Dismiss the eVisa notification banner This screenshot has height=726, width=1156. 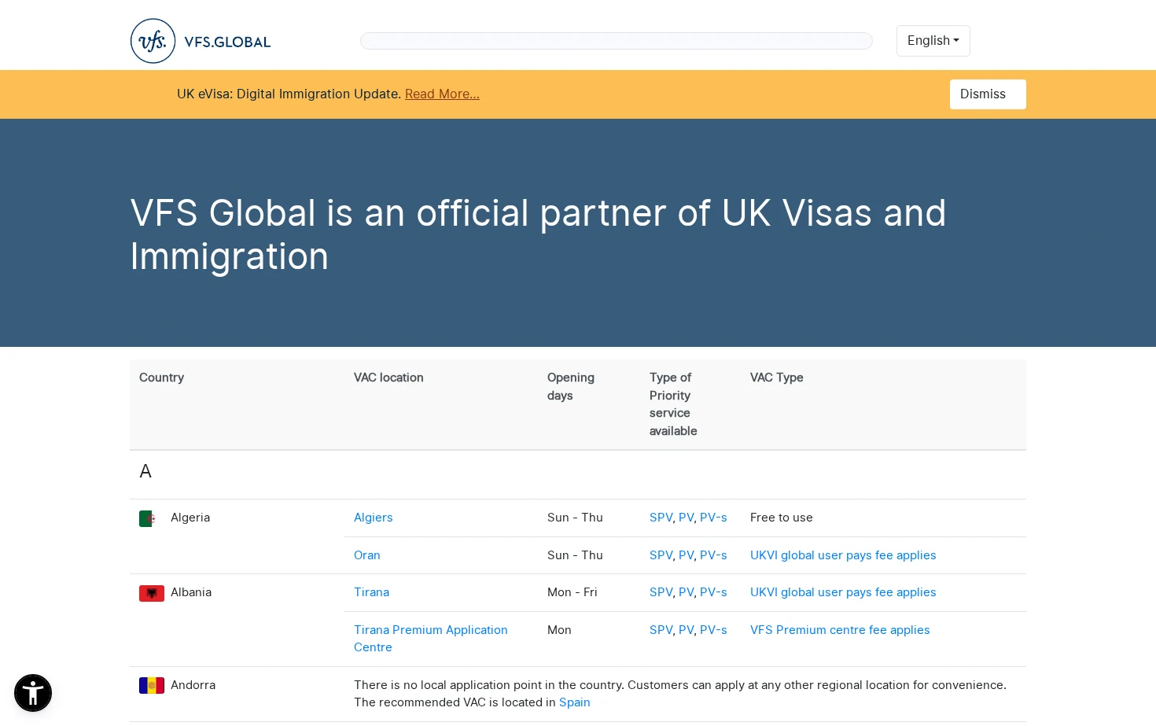(x=987, y=94)
